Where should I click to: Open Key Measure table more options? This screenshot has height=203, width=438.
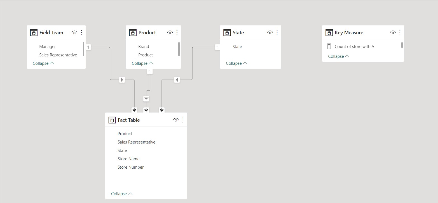point(400,33)
